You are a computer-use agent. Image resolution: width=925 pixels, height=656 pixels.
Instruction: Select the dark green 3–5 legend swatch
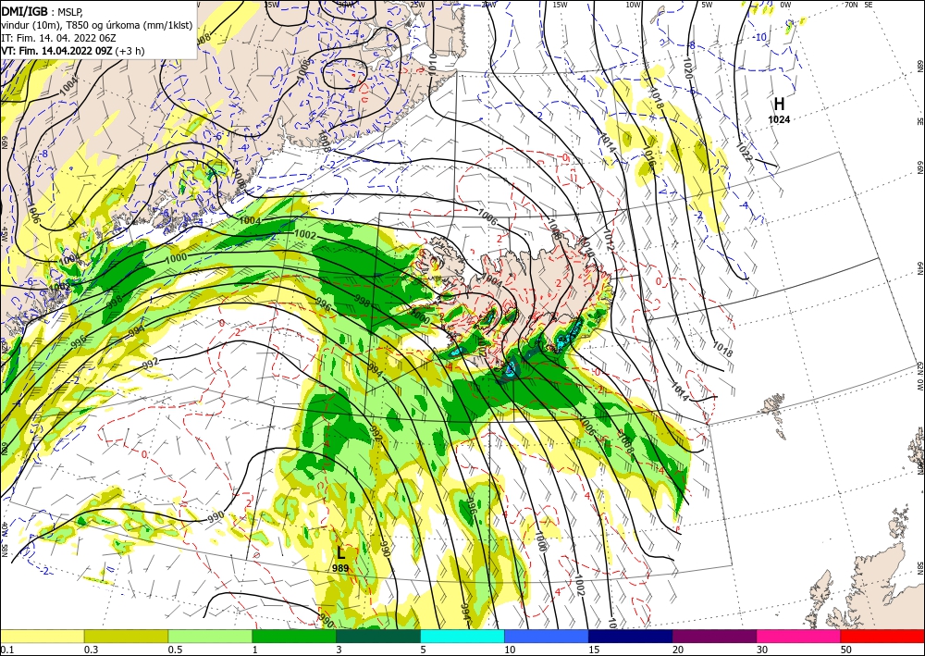(378, 636)
